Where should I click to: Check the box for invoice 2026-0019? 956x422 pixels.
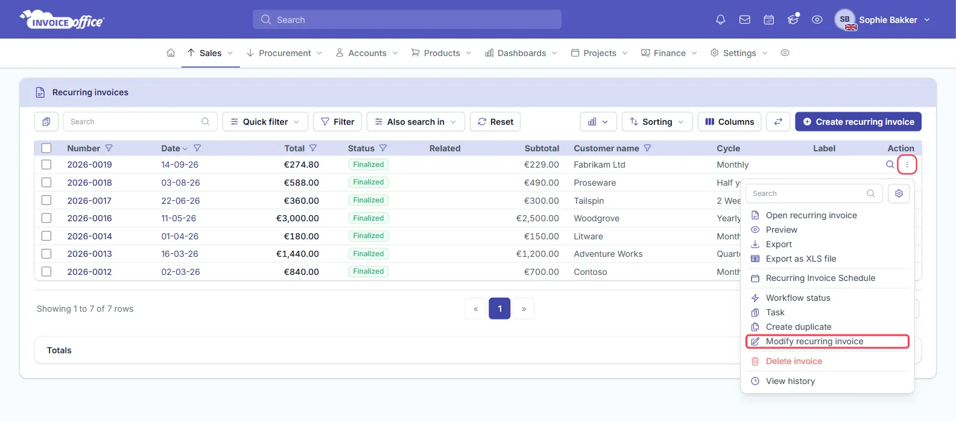tap(46, 165)
